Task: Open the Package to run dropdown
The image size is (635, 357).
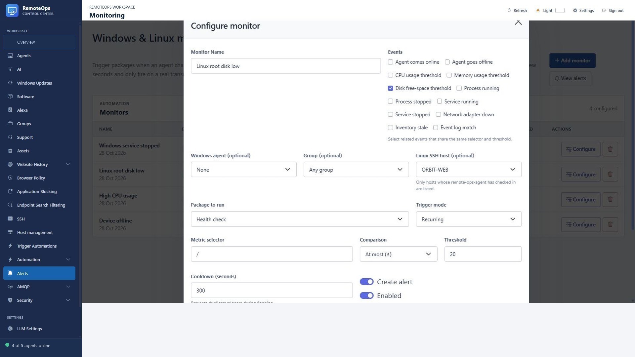Action: pos(300,219)
